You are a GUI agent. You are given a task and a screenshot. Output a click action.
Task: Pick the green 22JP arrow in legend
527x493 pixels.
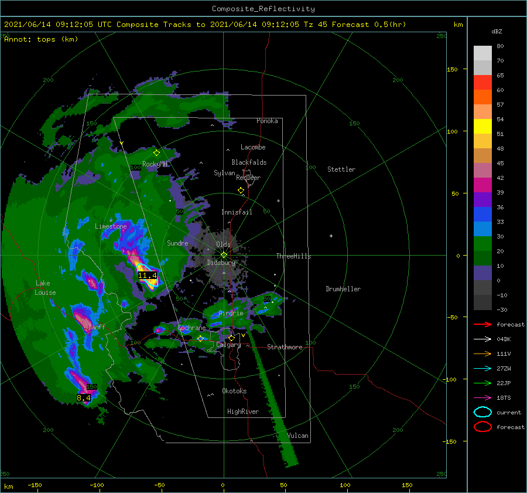[x=482, y=383]
